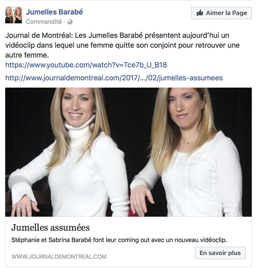Open the Jumelles Barabé page name link
The width and height of the screenshot is (258, 268).
point(54,12)
